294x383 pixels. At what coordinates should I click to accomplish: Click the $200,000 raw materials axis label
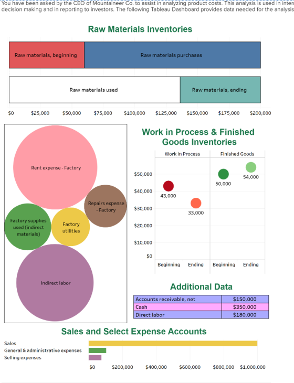(x=260, y=113)
